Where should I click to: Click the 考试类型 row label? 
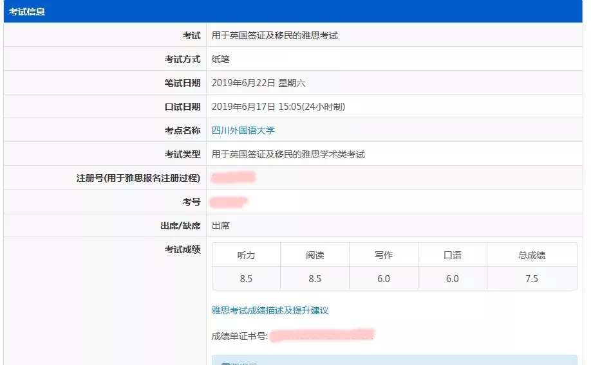coord(182,154)
